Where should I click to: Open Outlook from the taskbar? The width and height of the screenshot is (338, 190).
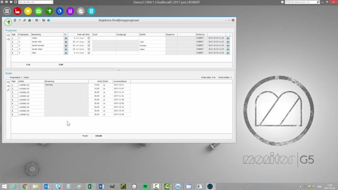tap(47, 186)
